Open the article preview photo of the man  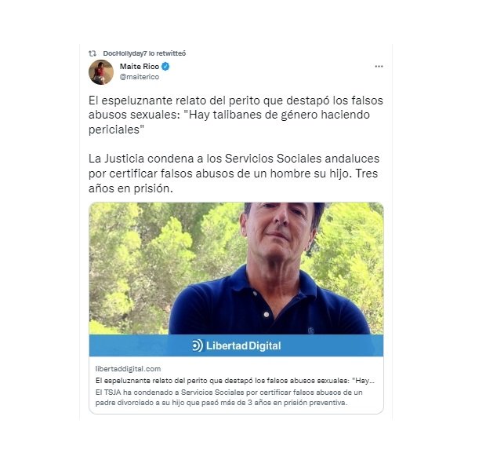point(236,269)
